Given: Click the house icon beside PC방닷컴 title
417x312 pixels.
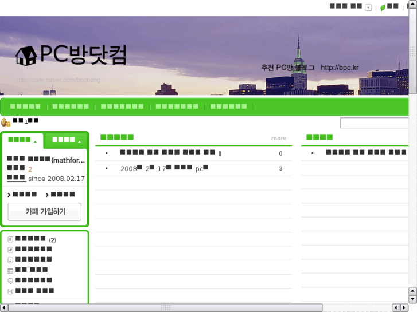Looking at the screenshot, I should (x=26, y=56).
